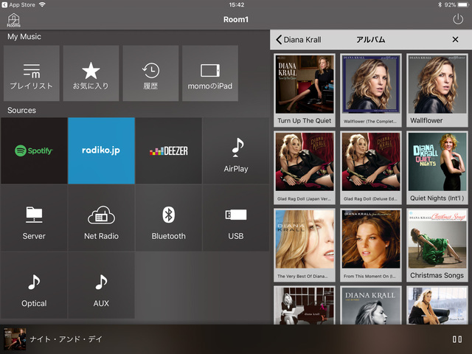
Task: Tap the Bluetooth status bar icon
Action: (x=440, y=5)
